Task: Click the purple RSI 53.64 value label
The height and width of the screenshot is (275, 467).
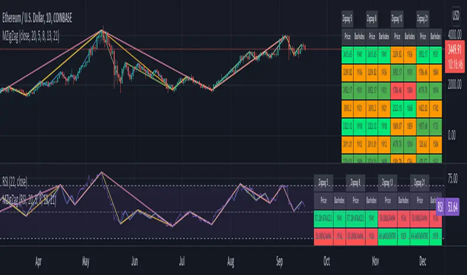Action: click(x=447, y=207)
